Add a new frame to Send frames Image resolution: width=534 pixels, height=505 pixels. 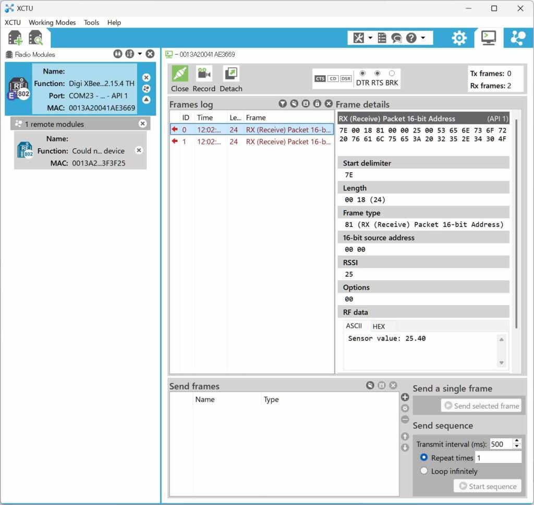click(x=405, y=397)
